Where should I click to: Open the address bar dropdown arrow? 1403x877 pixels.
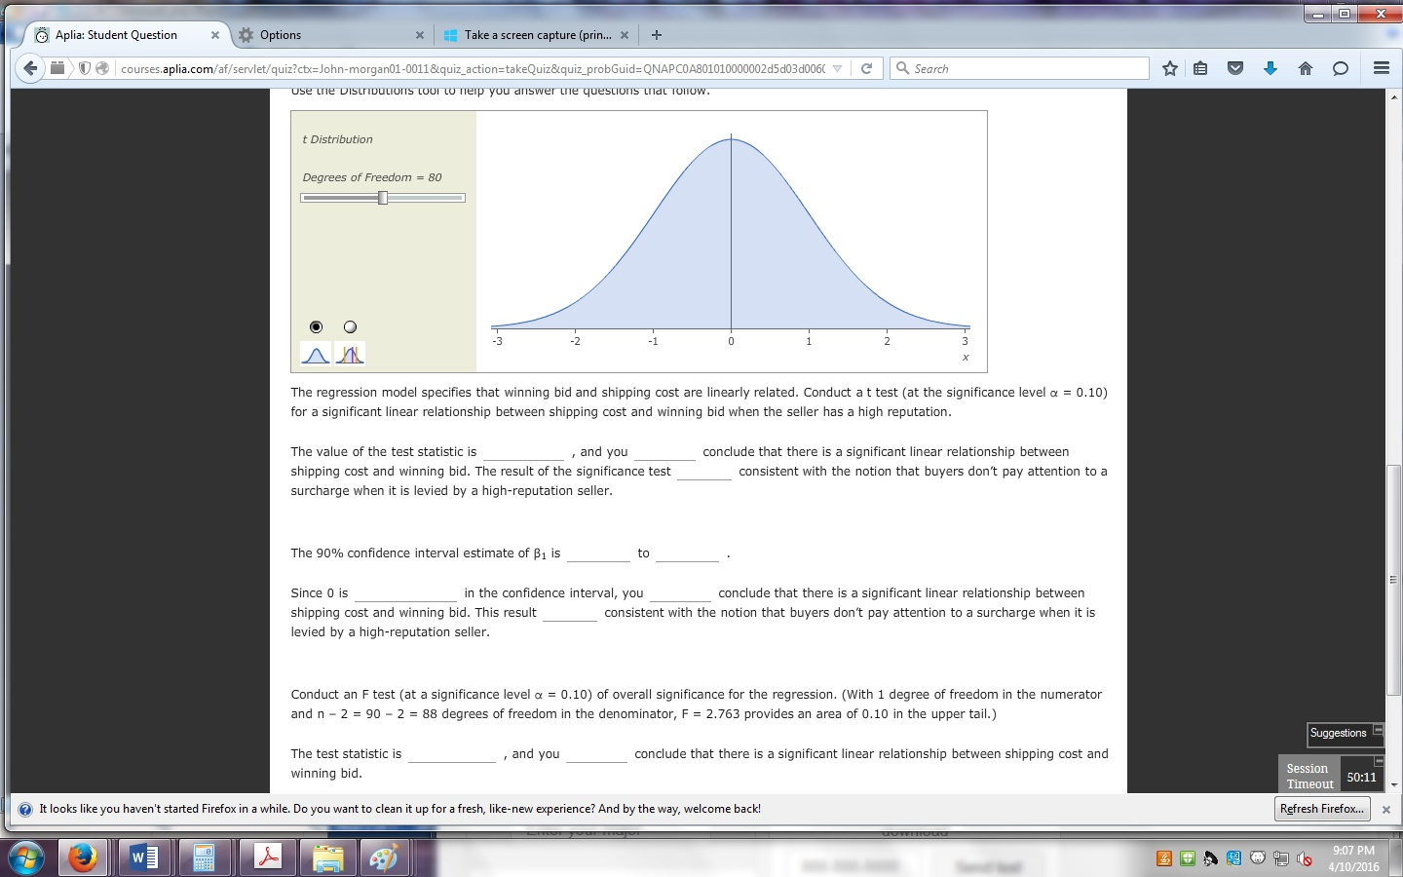tap(838, 67)
